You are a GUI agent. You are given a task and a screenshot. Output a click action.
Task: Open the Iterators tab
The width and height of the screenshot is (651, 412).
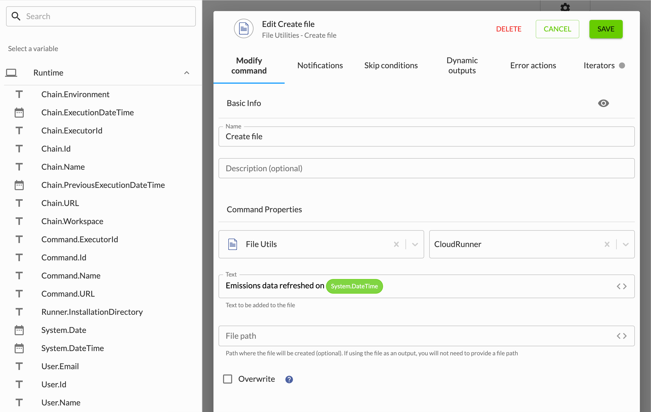point(604,65)
